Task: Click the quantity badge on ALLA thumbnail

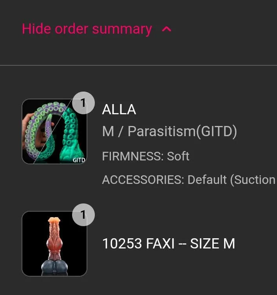Action: pos(83,103)
